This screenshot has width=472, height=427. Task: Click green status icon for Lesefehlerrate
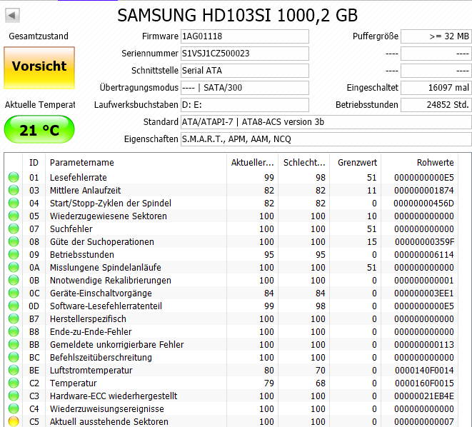coord(14,177)
